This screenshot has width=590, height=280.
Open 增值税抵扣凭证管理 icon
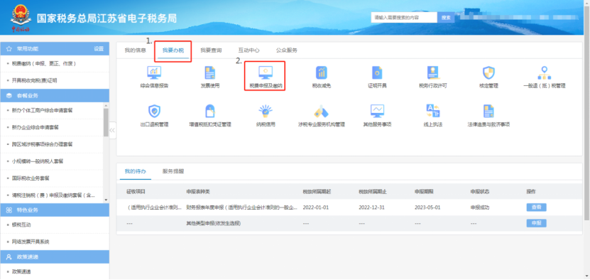click(x=209, y=111)
